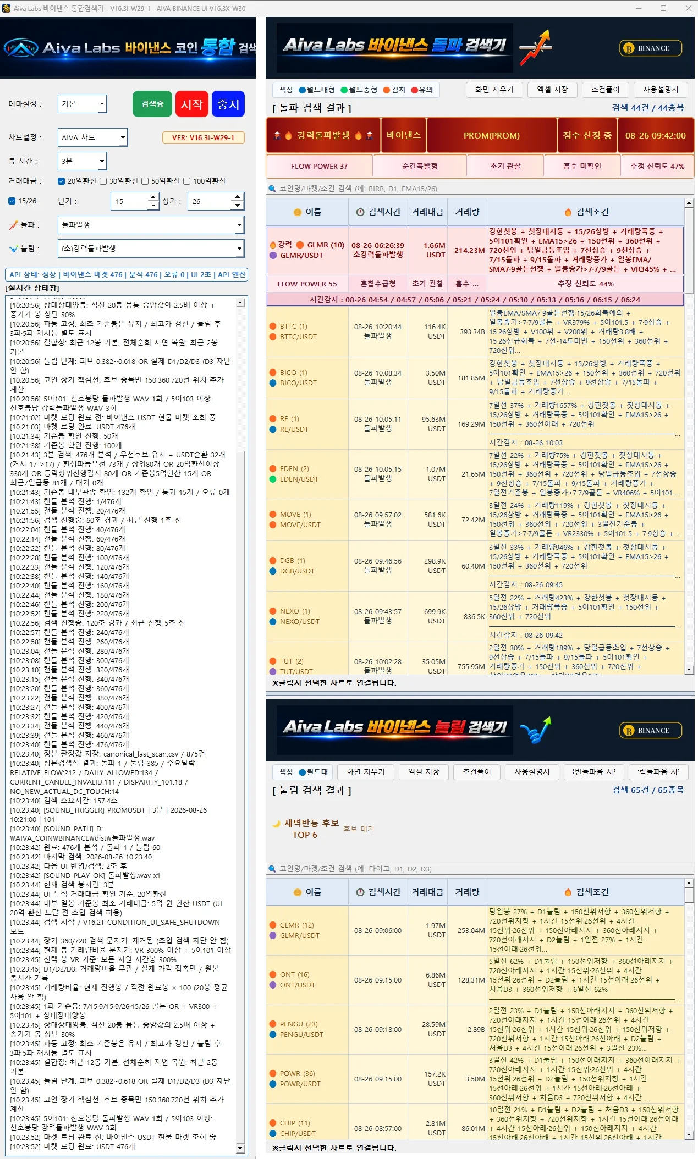The width and height of the screenshot is (698, 1159).
Task: Open the 차트설정 AIVA 차트 dropdown
Action: click(92, 137)
